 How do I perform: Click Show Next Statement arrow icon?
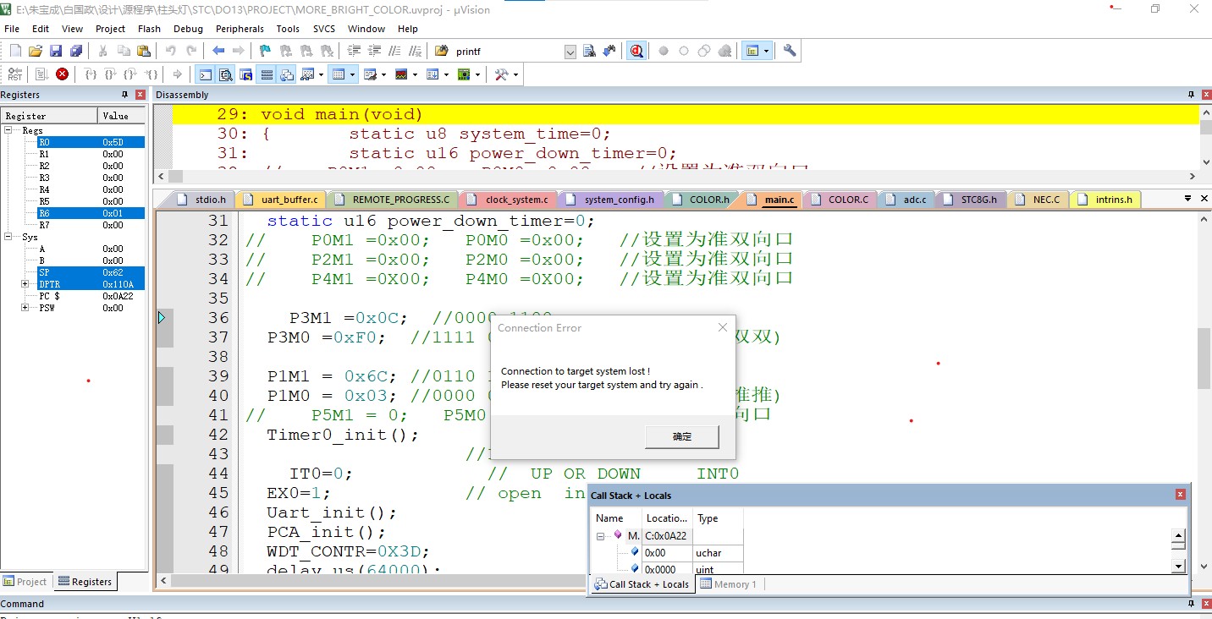click(x=177, y=74)
